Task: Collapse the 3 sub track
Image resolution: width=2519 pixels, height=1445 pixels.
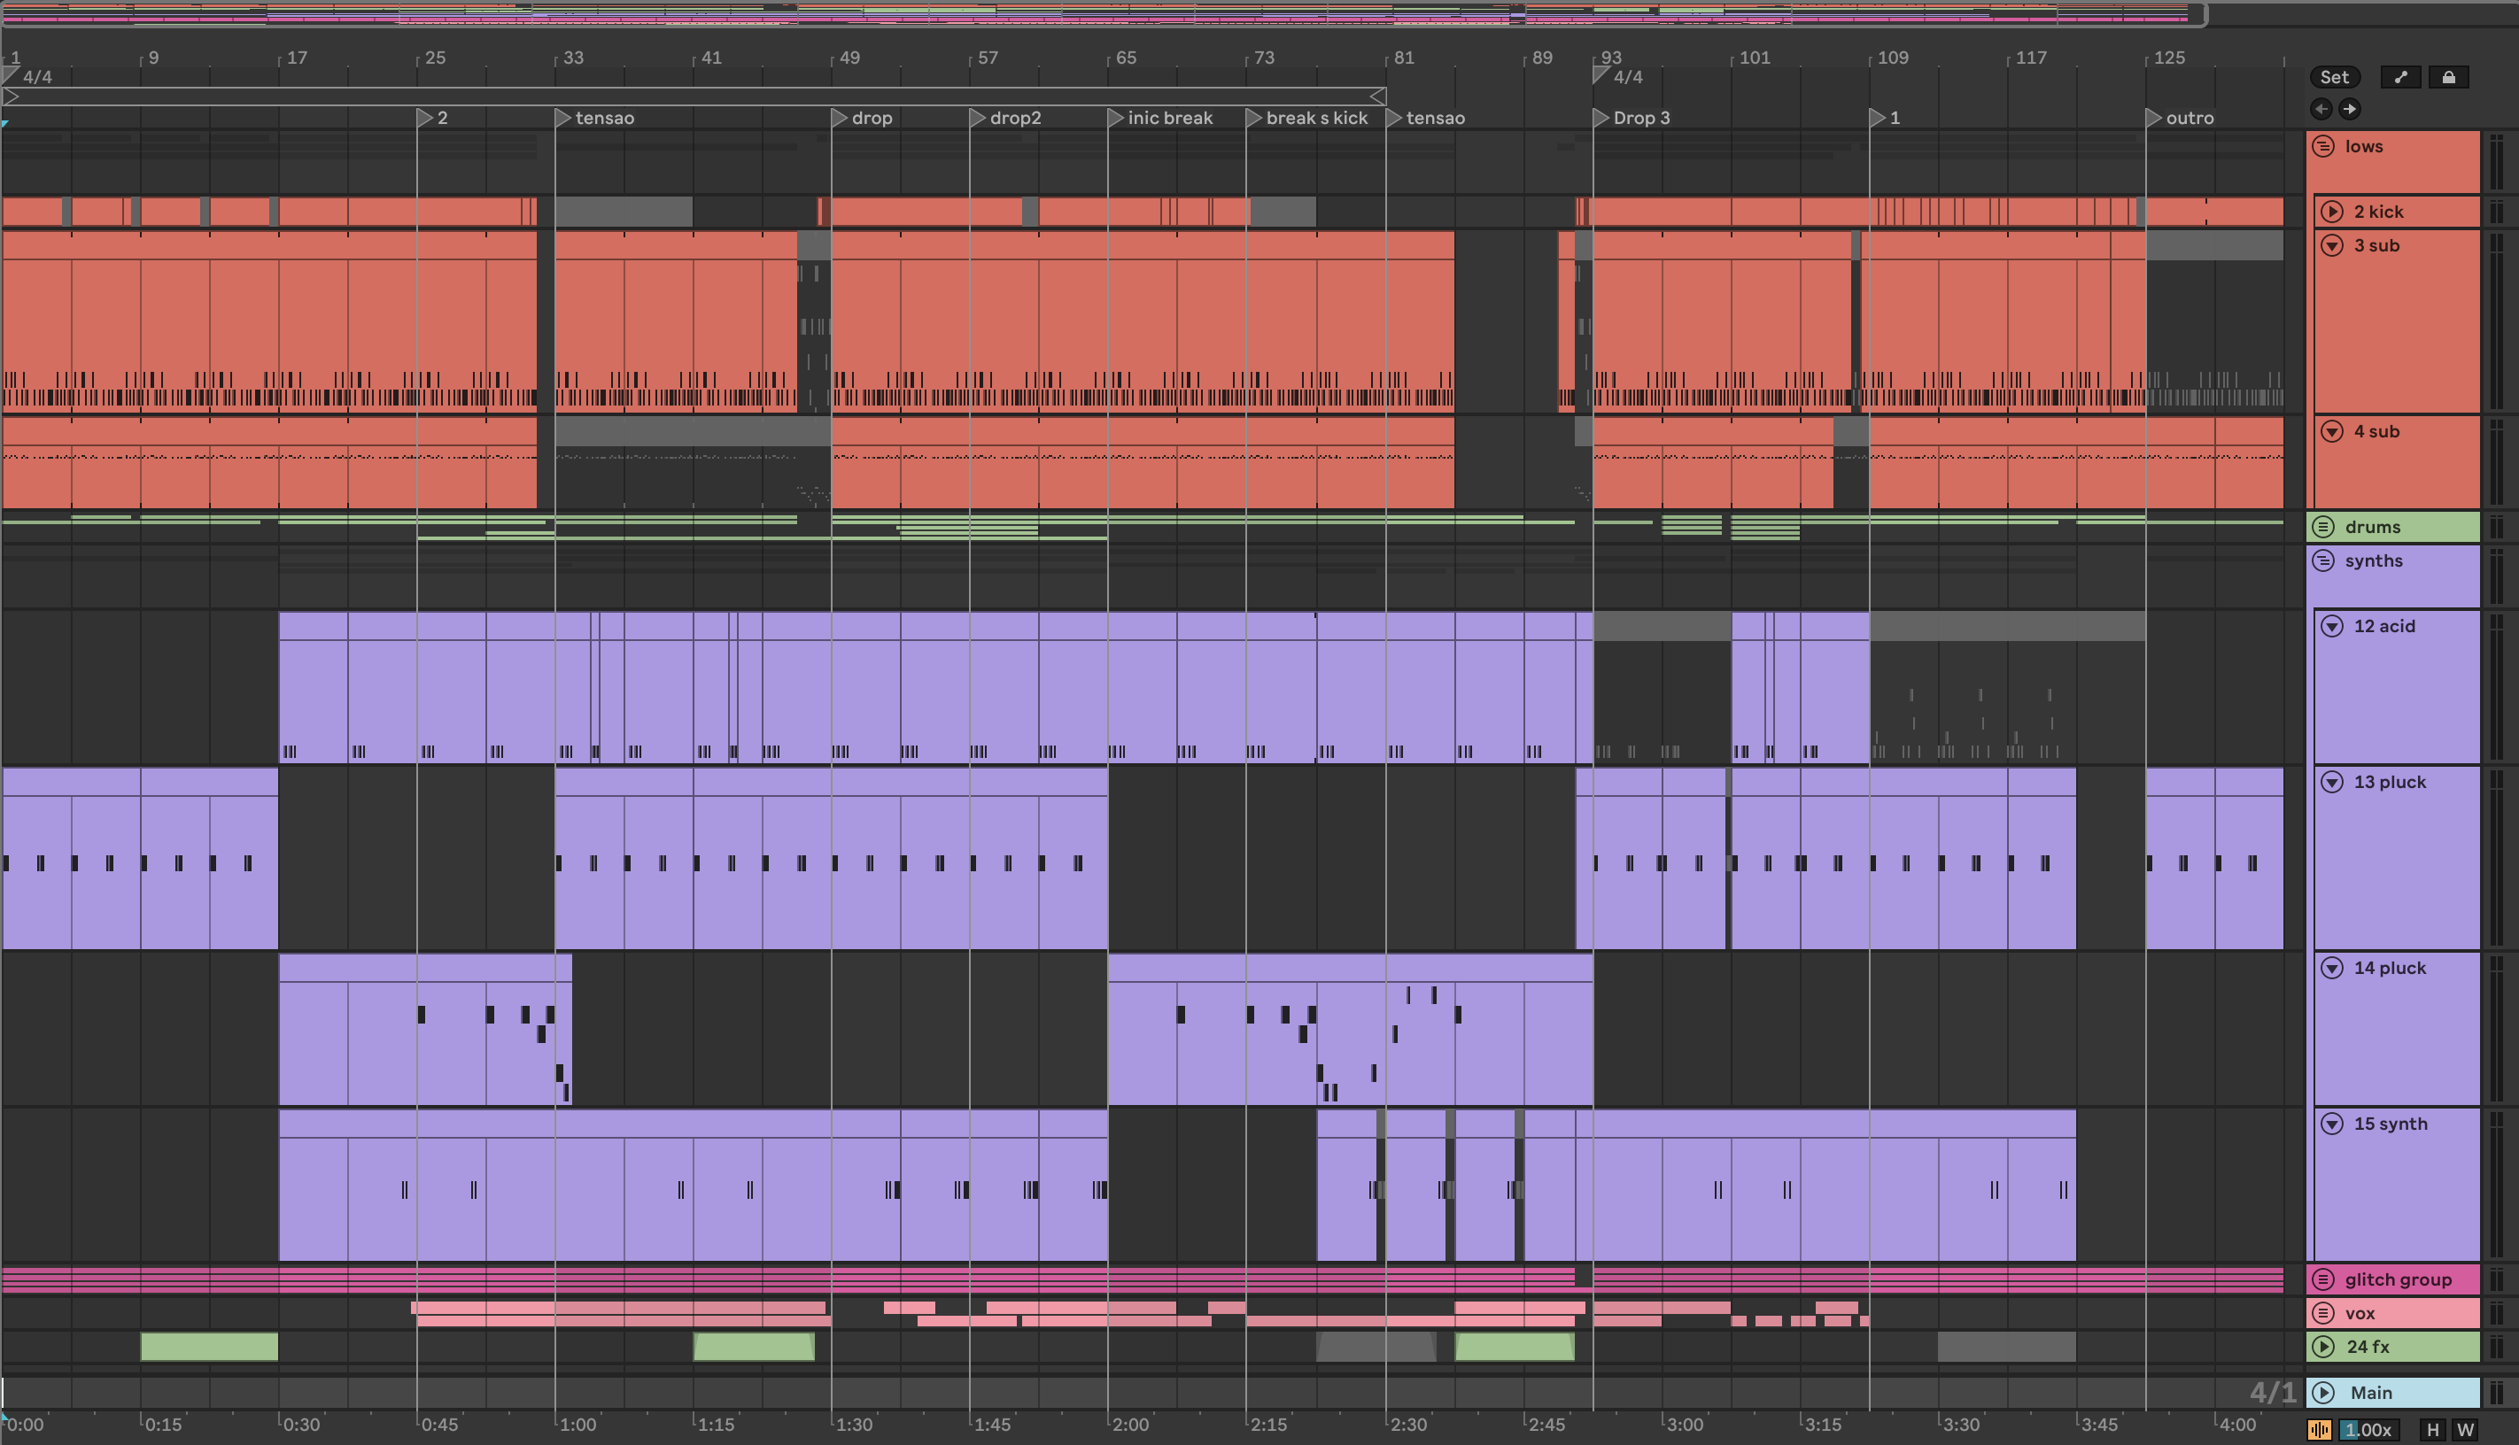Action: coord(2332,245)
